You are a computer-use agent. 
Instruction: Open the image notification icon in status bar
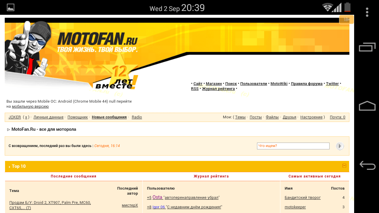click(11, 7)
